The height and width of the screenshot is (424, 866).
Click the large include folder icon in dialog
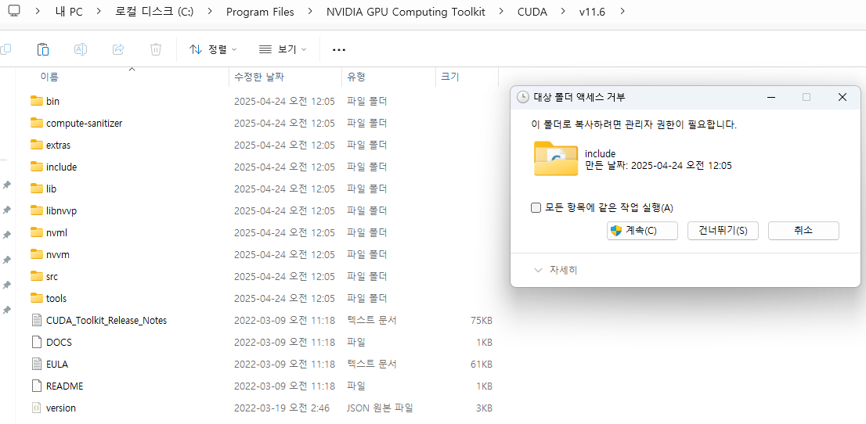556,159
